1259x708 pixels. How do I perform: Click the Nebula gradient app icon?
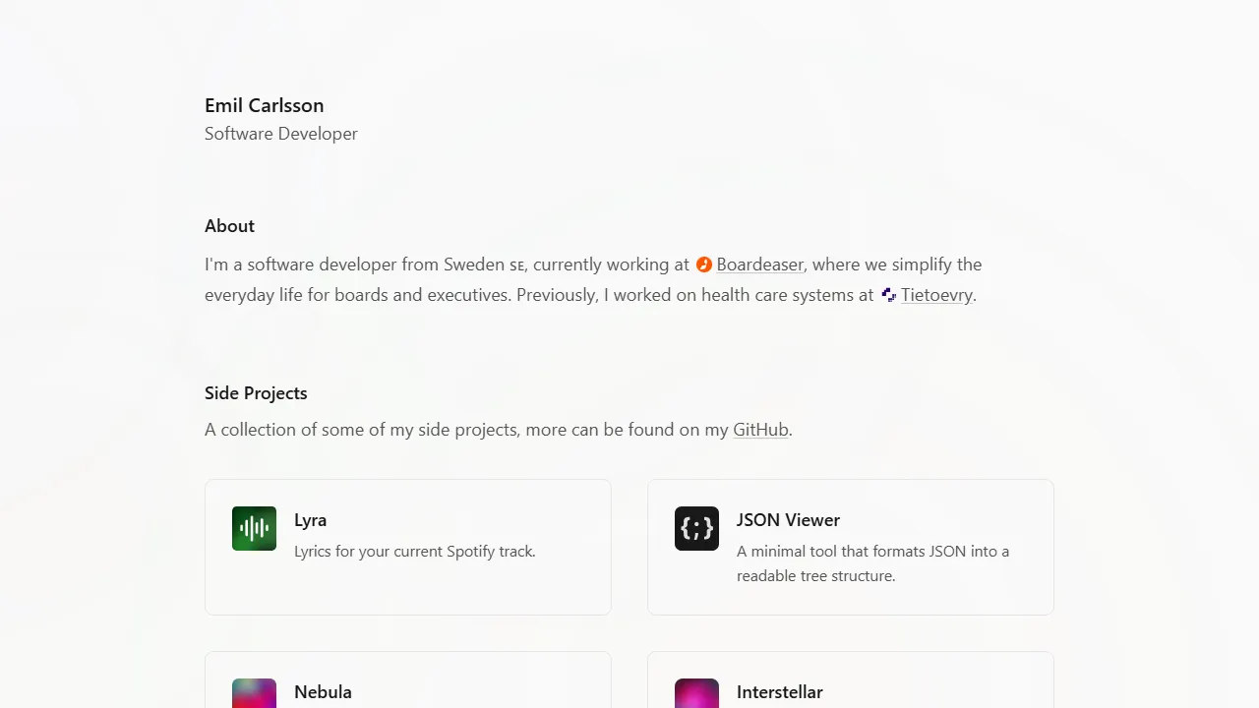pyautogui.click(x=254, y=693)
